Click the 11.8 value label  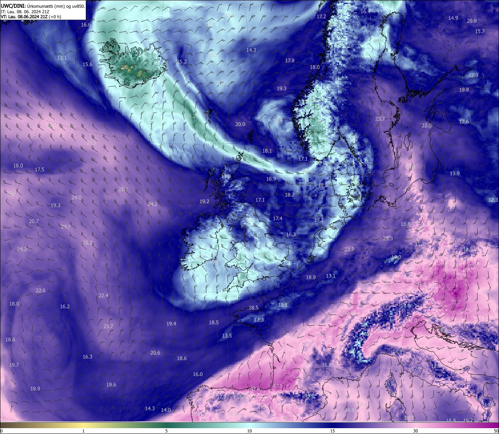coord(310,395)
